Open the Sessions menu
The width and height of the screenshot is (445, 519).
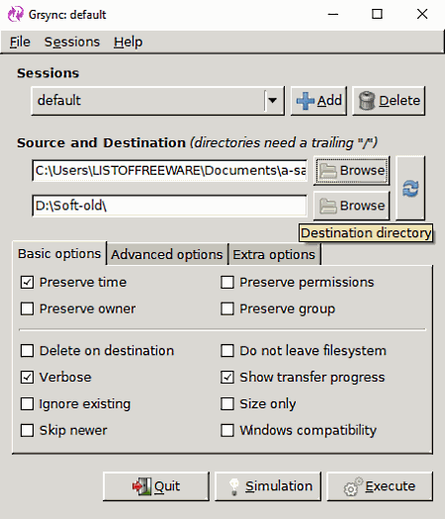72,43
